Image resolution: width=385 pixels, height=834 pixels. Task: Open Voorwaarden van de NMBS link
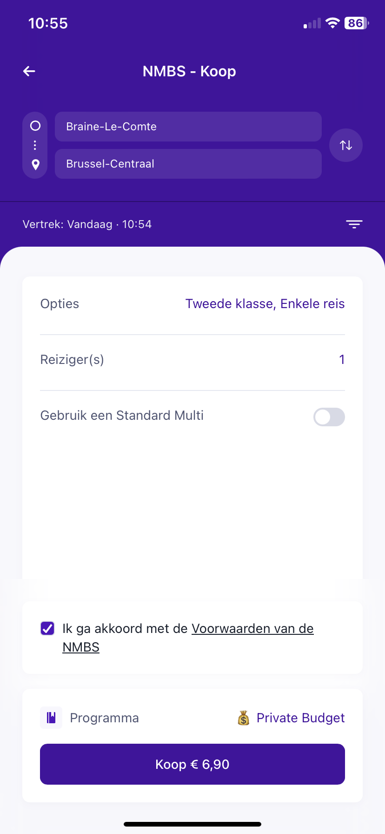pyautogui.click(x=252, y=629)
